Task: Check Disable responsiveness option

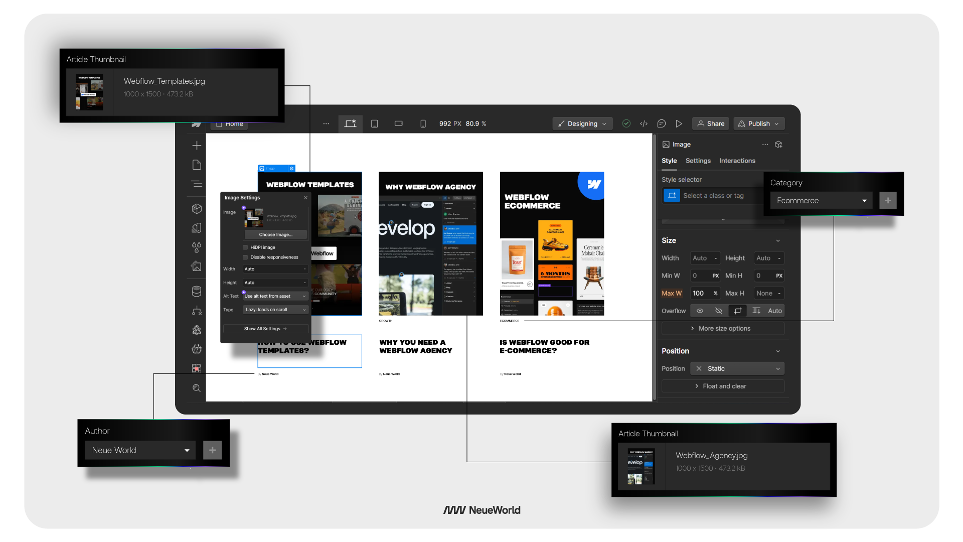Action: pyautogui.click(x=245, y=257)
